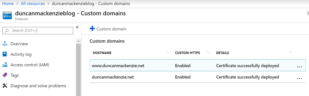Viewport: 309px width, 96px height.
Task: Open All resources breadcrumb link
Action: [x=33, y=4]
